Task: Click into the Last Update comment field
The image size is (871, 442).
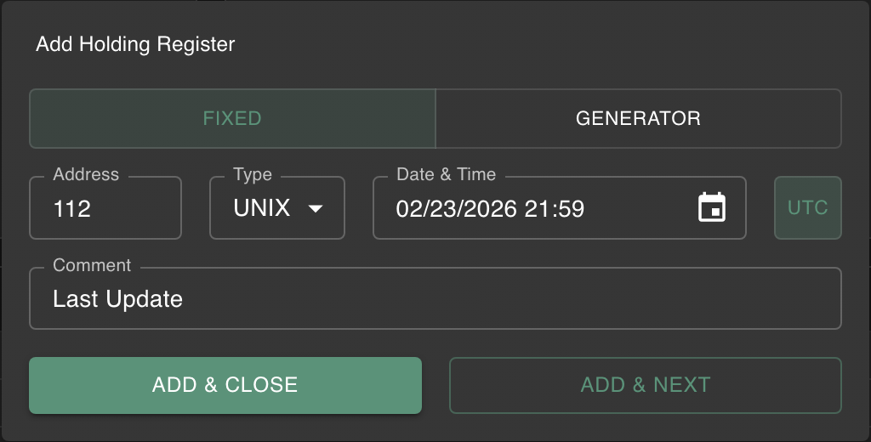Action: pyautogui.click(x=434, y=299)
